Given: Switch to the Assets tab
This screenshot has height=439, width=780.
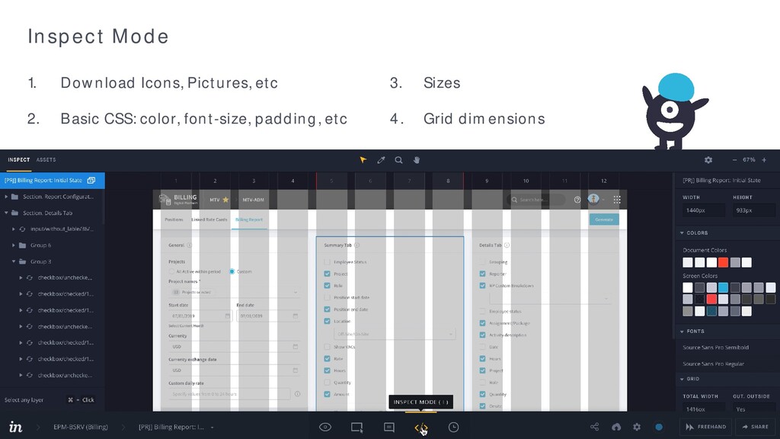Looking at the screenshot, I should [x=46, y=160].
